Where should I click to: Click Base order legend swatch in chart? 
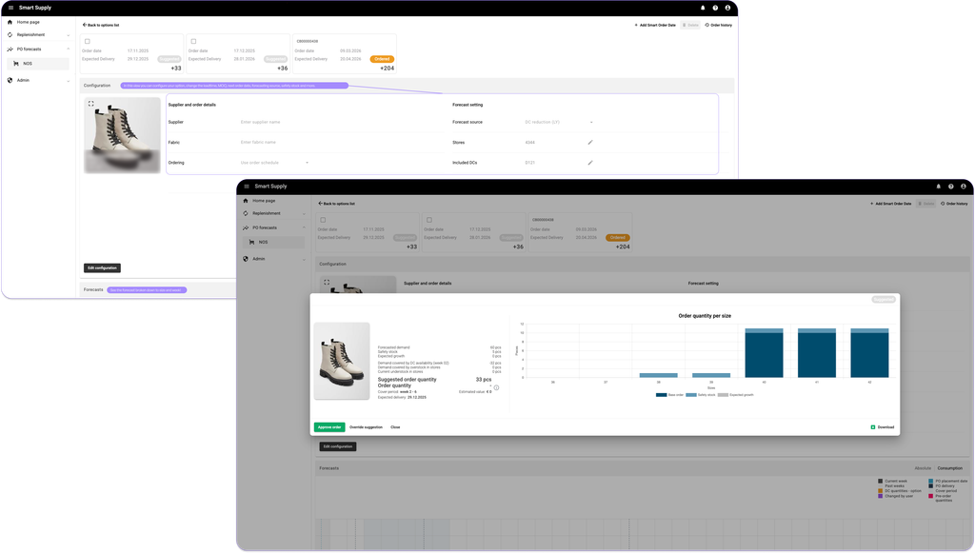click(x=661, y=395)
